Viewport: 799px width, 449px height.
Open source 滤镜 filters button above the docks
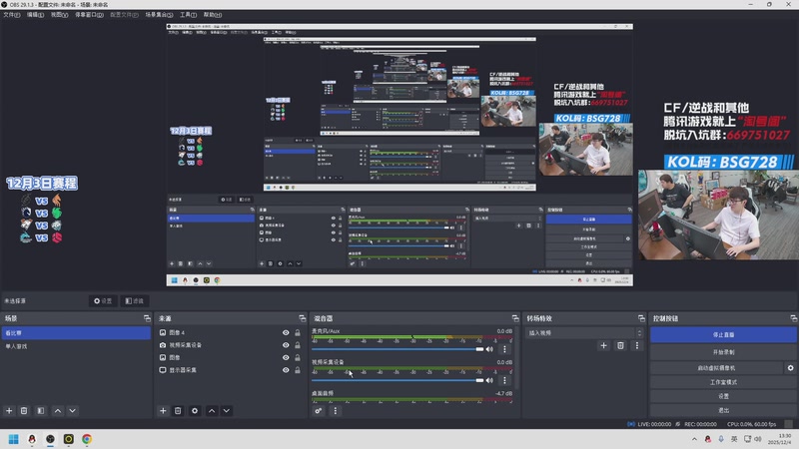tap(135, 301)
